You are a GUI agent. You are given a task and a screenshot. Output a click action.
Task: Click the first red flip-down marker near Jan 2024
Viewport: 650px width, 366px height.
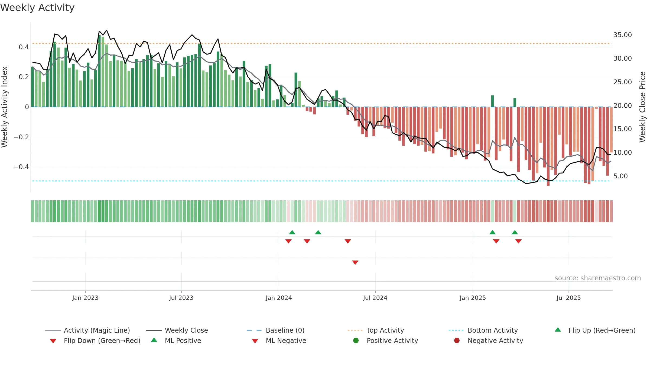(288, 241)
